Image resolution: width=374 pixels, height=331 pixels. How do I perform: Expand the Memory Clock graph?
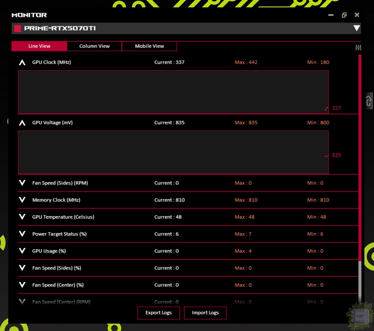click(x=22, y=200)
